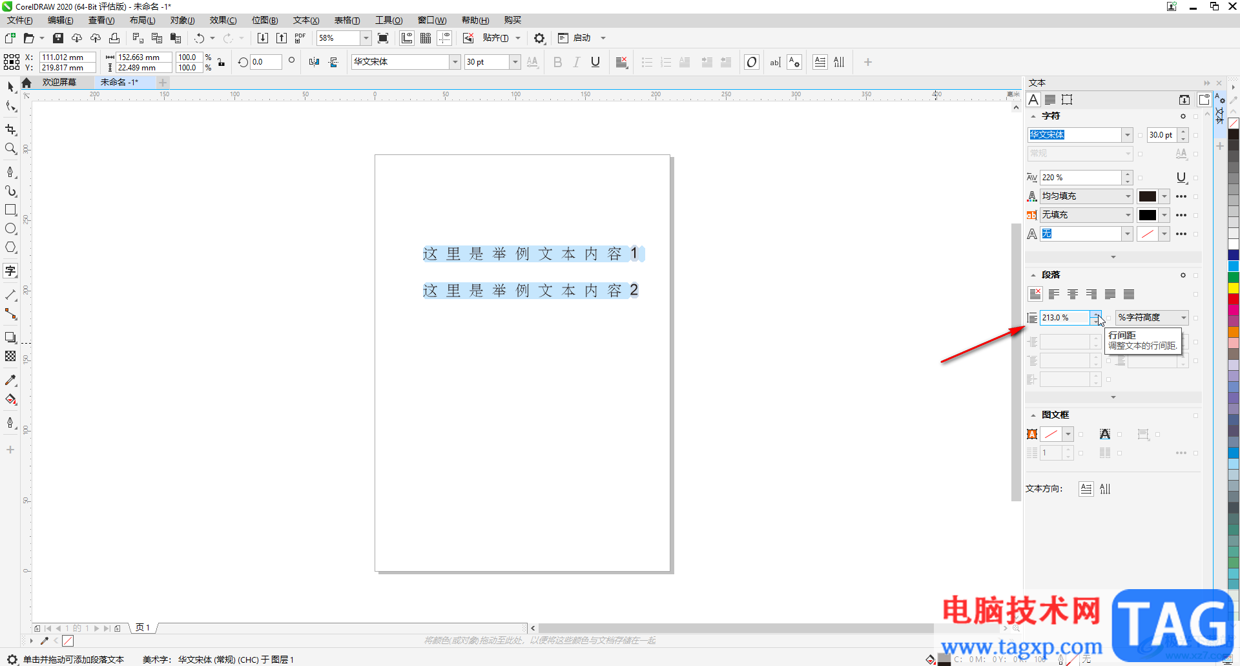Click the New document icon
Screen dimensions: 1240x666
pos(10,38)
